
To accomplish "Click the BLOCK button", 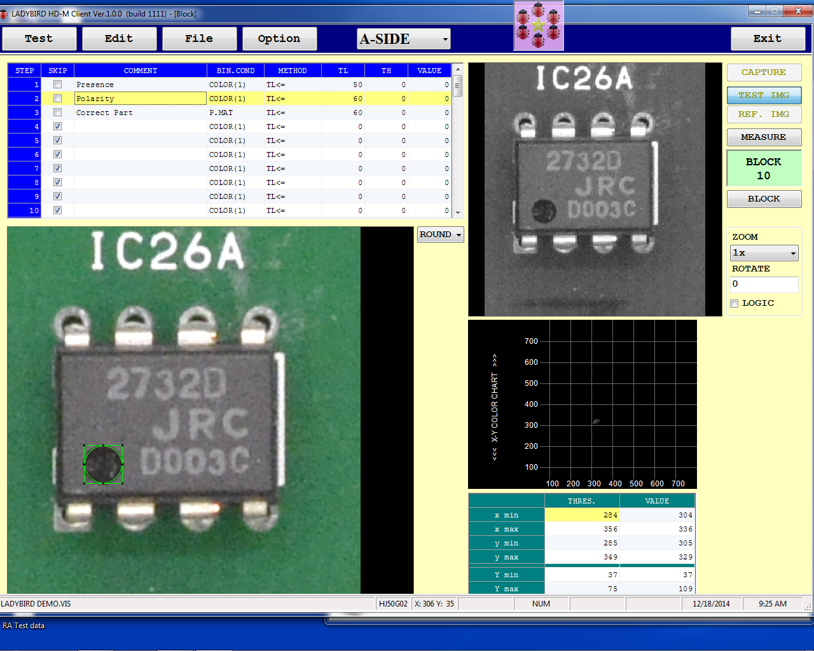I will click(764, 199).
